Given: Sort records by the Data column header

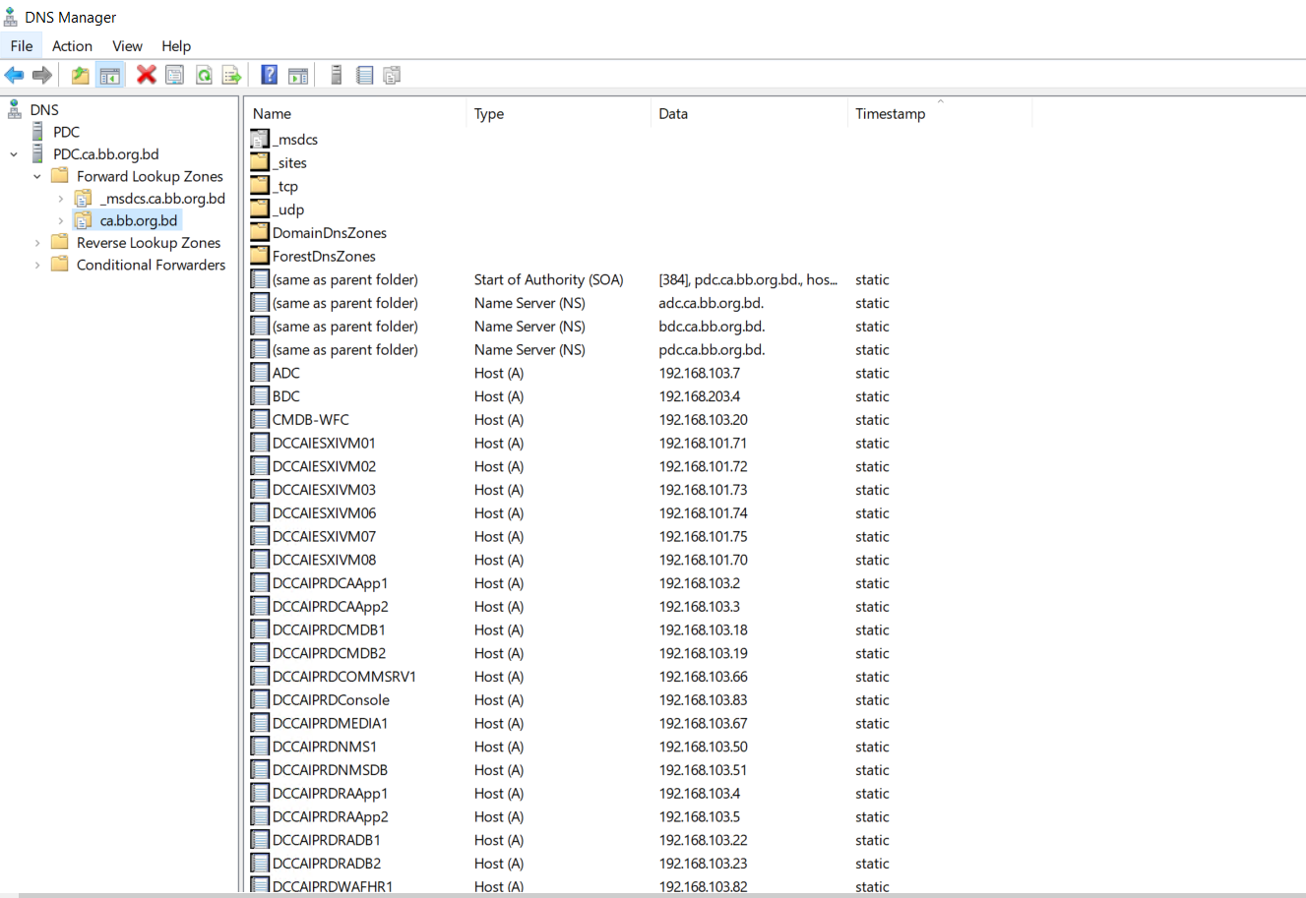Looking at the screenshot, I should (x=673, y=114).
